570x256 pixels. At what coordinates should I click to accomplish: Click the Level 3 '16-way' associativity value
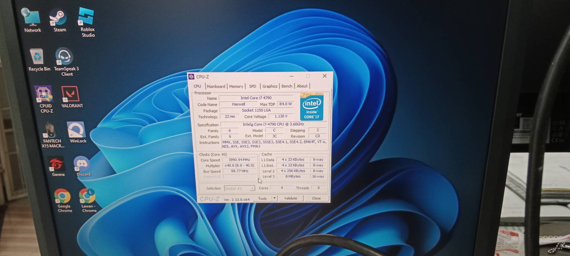(x=318, y=176)
